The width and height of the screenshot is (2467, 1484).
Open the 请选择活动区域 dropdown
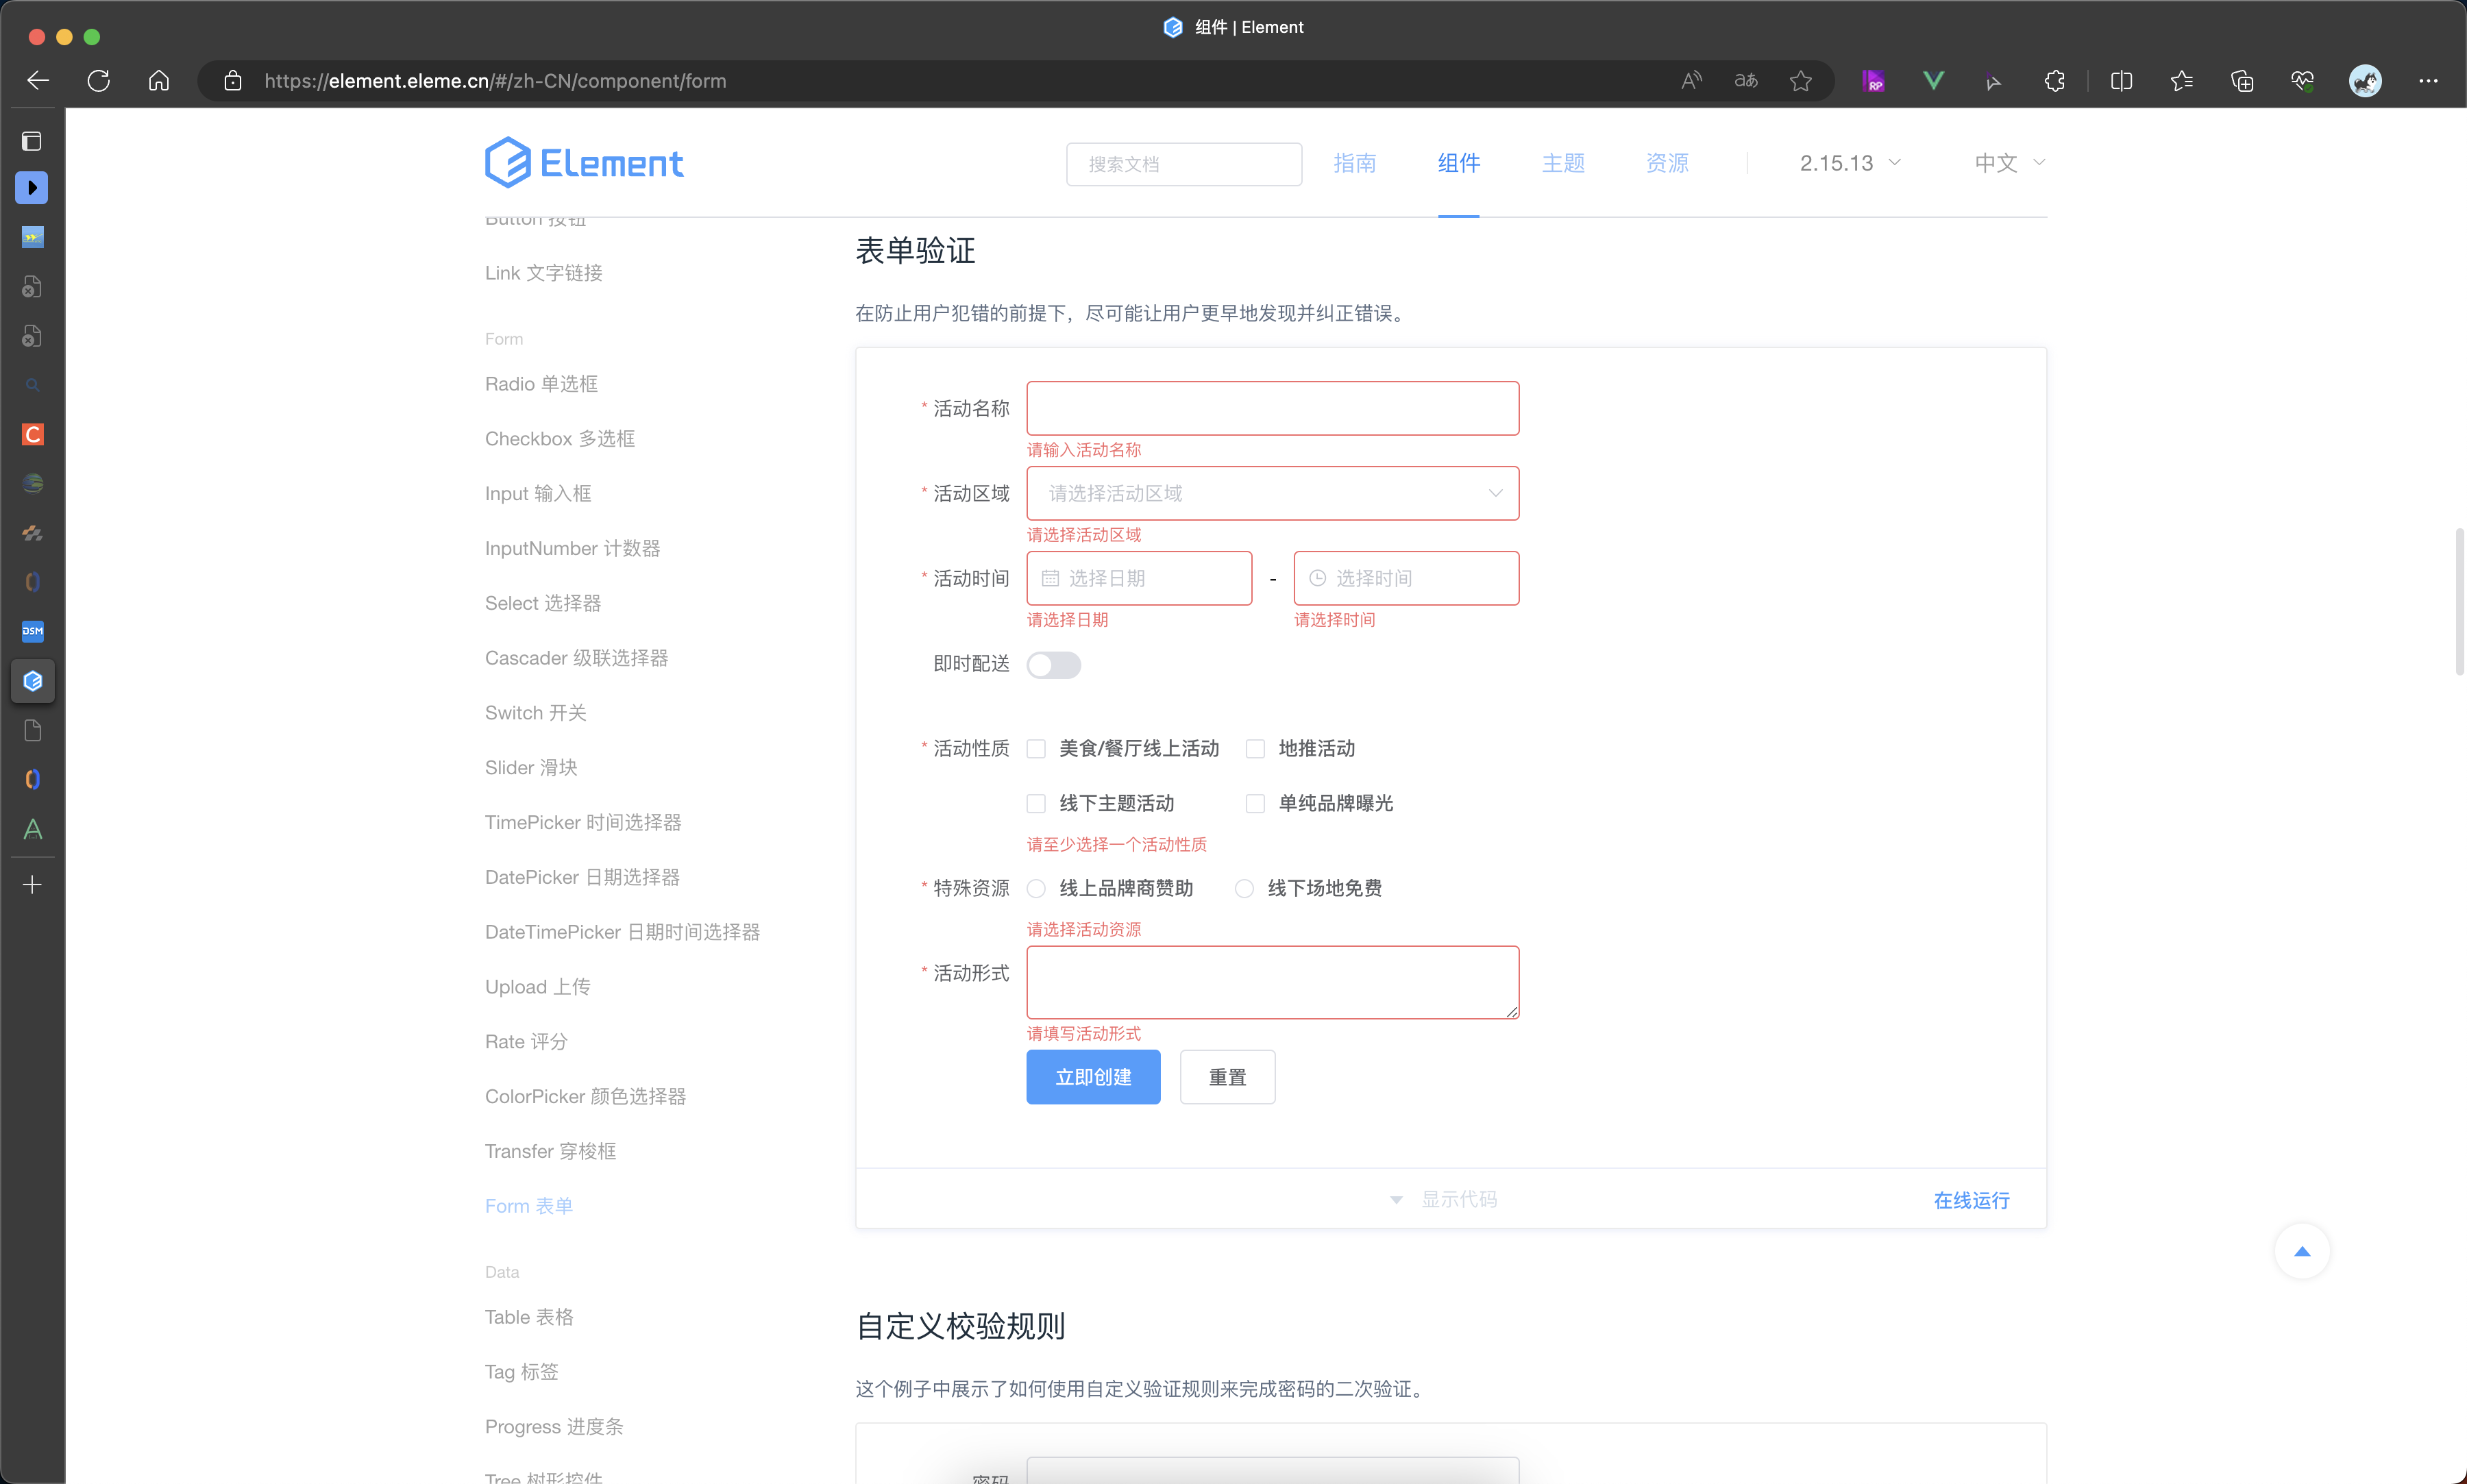[1272, 493]
